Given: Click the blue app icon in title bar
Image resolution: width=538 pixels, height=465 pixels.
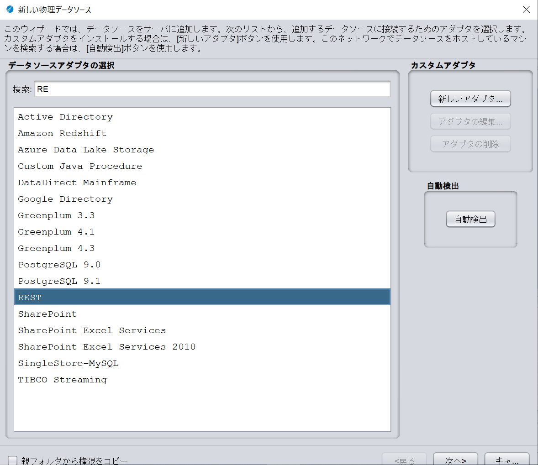Looking at the screenshot, I should click(x=10, y=9).
